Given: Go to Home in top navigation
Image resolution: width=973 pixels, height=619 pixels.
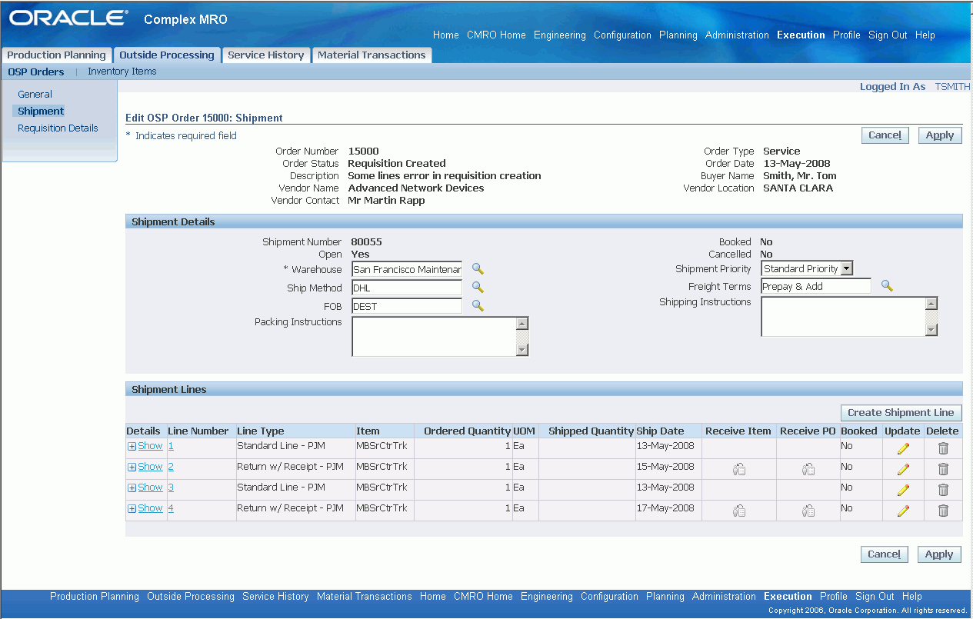Looking at the screenshot, I should (x=446, y=35).
